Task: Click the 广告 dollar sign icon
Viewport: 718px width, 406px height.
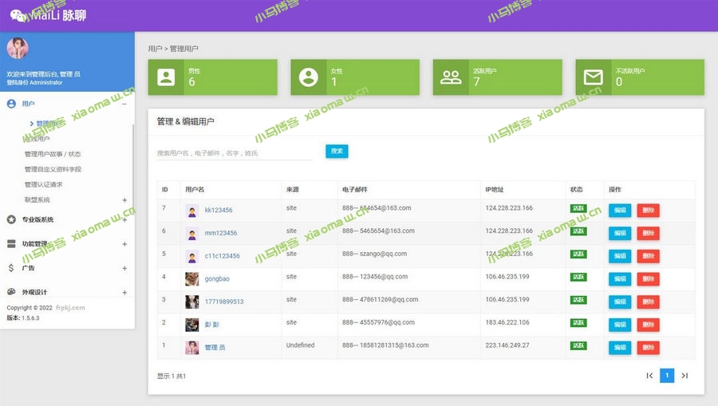Action: (11, 268)
